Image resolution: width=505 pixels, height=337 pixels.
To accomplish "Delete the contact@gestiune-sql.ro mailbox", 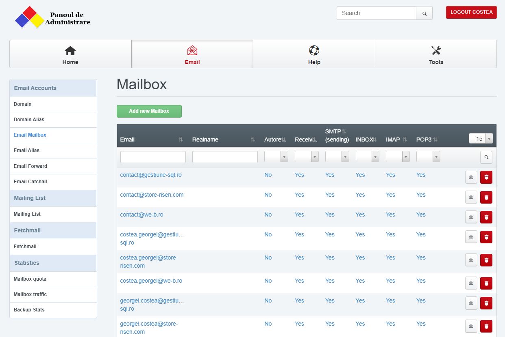I will tap(486, 177).
